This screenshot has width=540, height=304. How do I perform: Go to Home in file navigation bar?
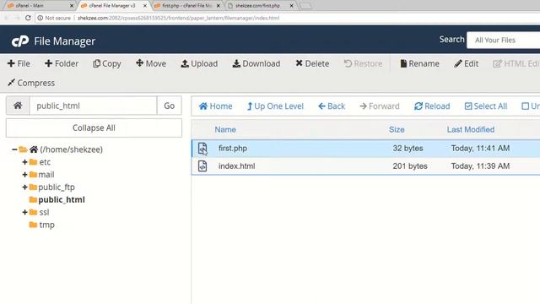click(216, 106)
